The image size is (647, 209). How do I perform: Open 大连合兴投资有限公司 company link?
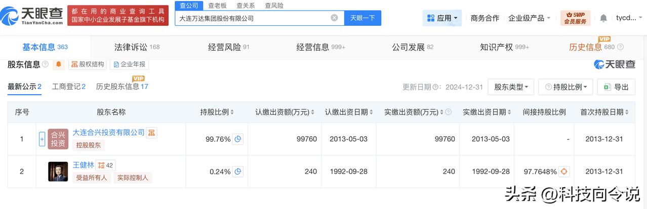coord(109,132)
